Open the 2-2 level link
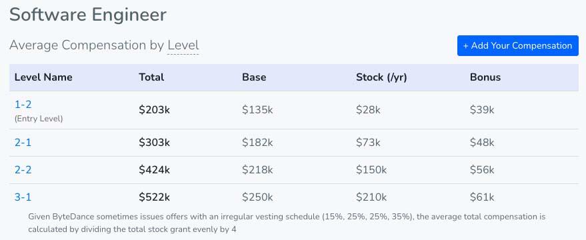The image size is (586, 240). pyautogui.click(x=23, y=170)
